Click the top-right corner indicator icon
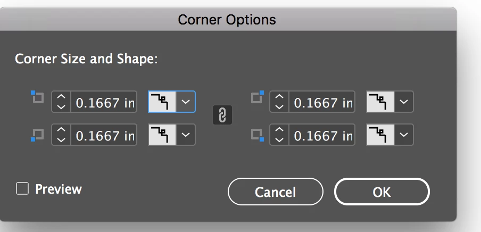The image size is (481, 232). pos(258,97)
